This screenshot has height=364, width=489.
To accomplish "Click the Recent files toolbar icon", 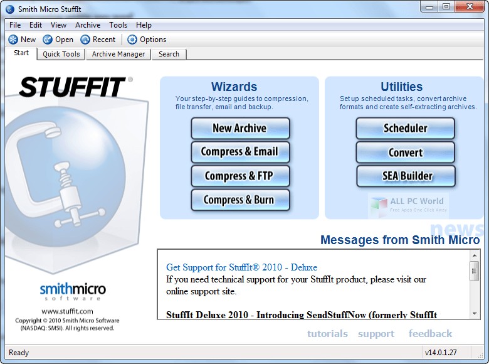I will tap(85, 40).
